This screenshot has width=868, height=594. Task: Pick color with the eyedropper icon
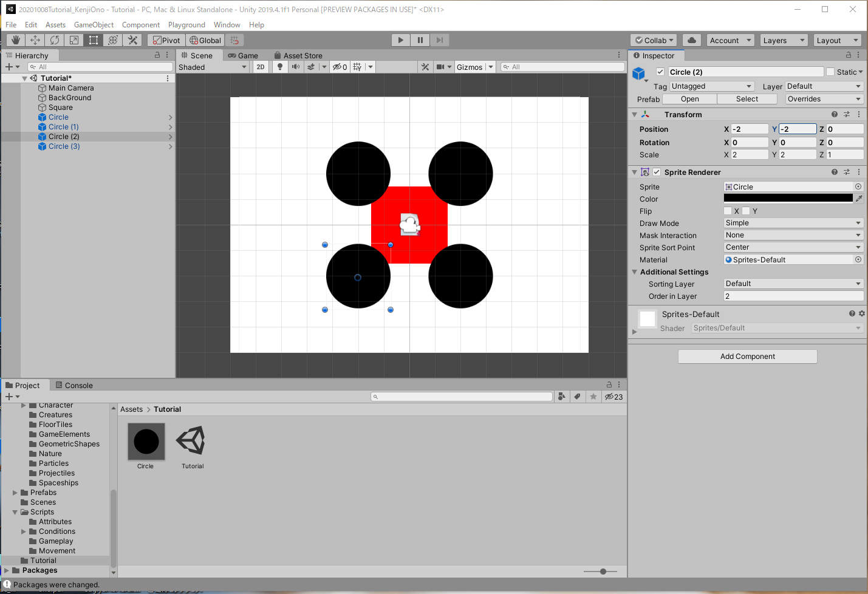[x=859, y=198]
